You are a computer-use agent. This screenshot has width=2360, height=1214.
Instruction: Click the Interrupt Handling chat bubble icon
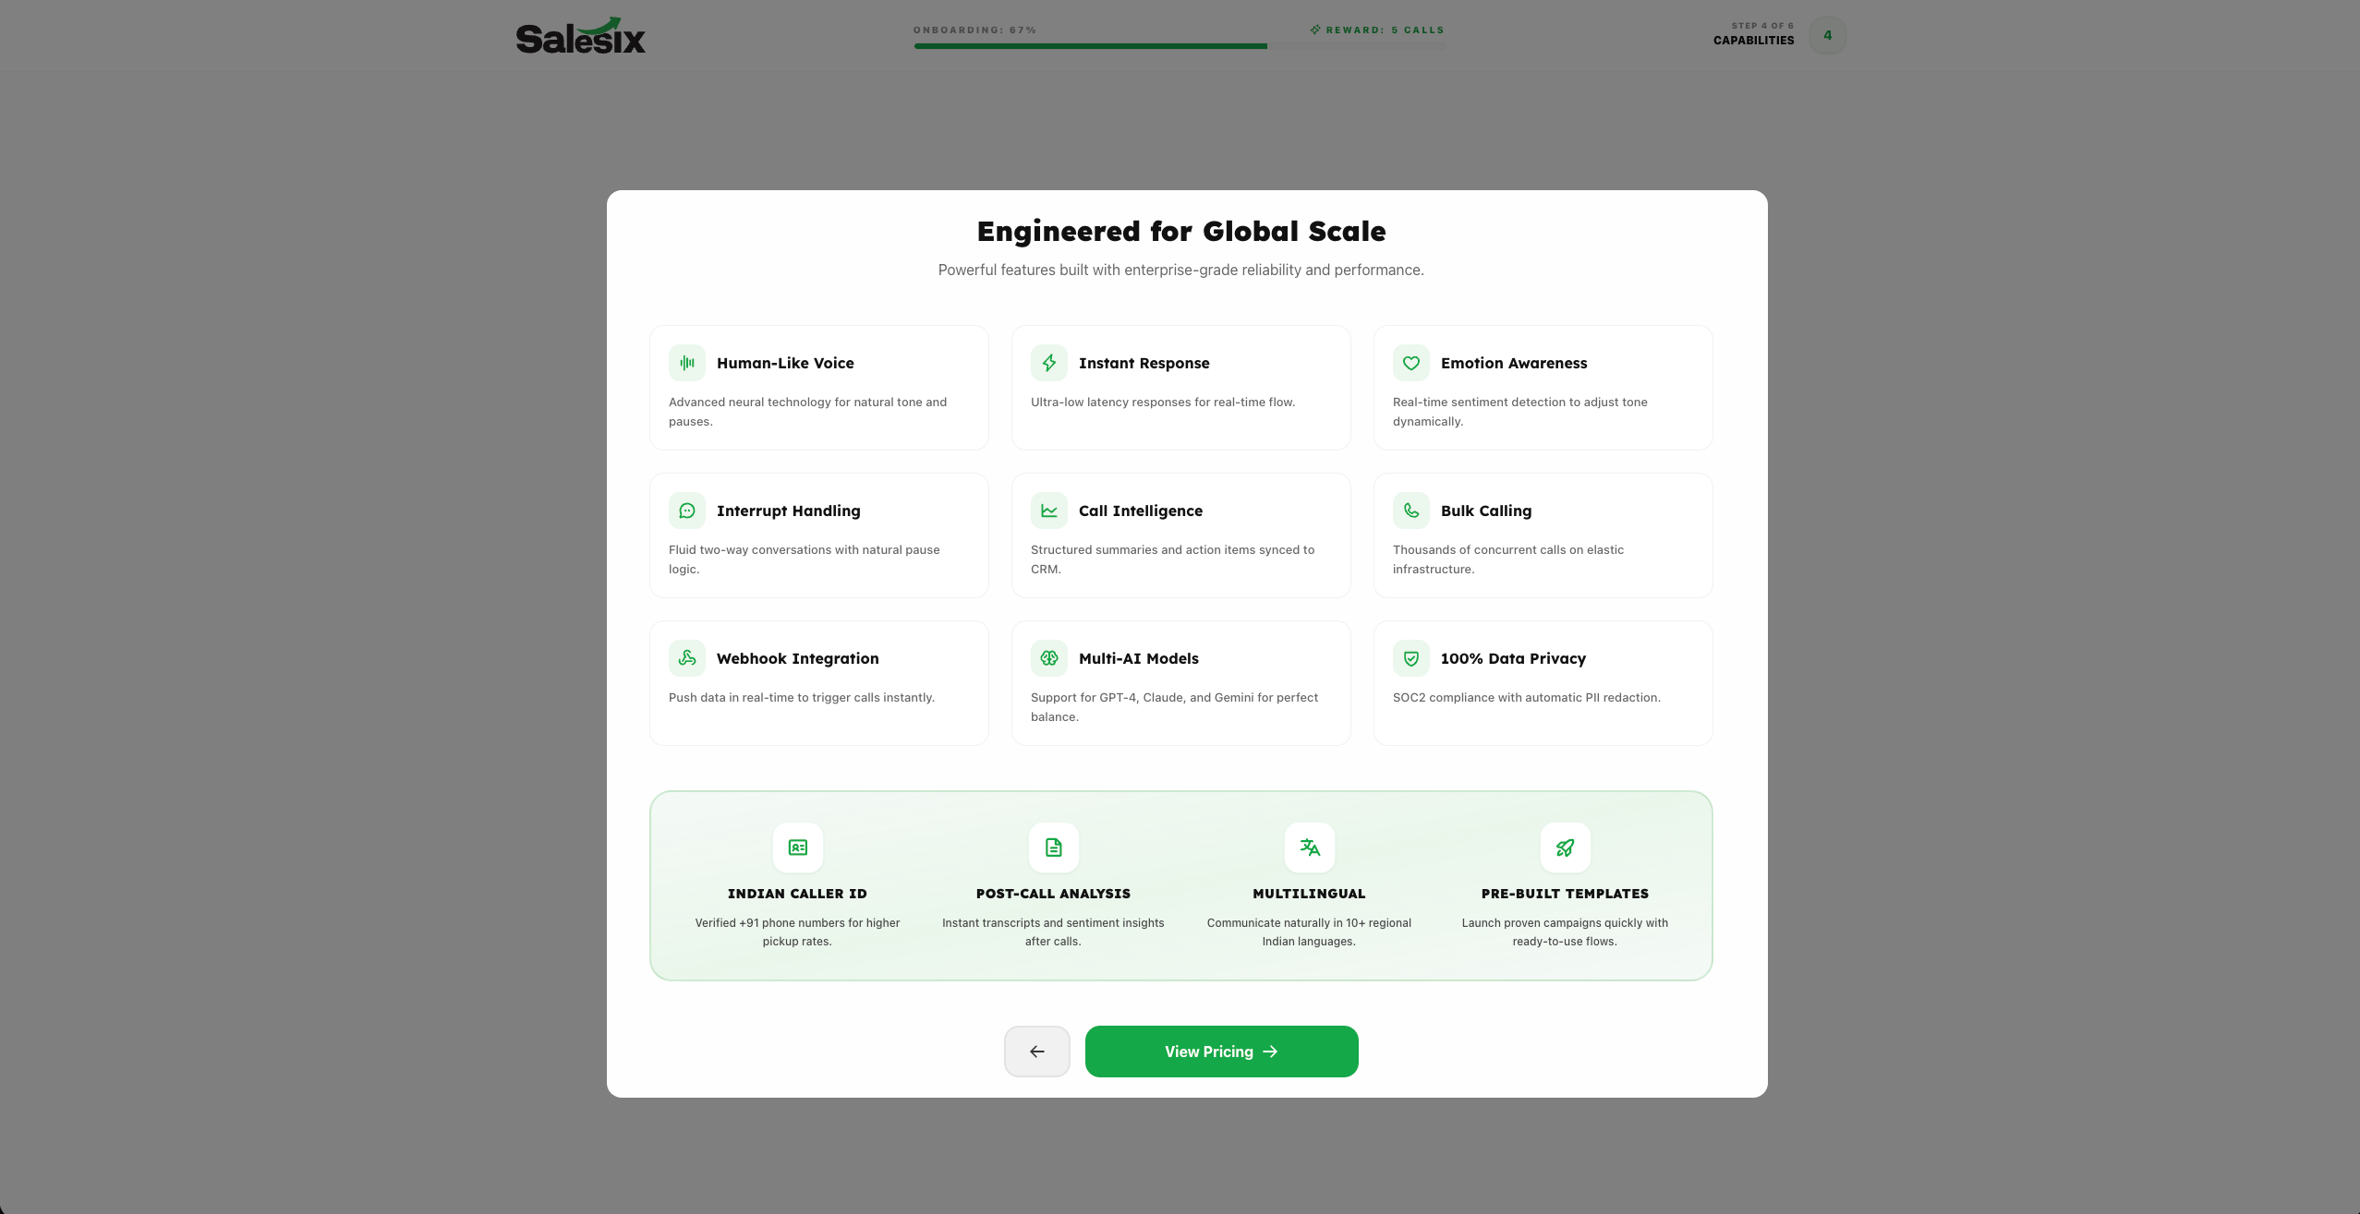tap(686, 510)
